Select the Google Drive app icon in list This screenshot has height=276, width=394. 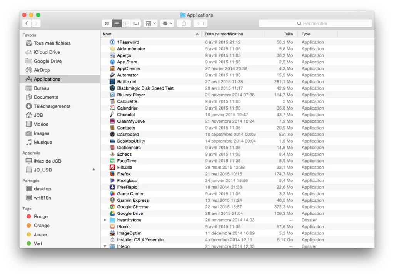coord(112,213)
